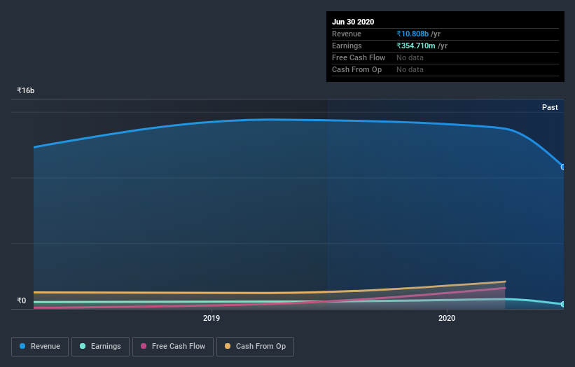Click the pink Free Cash Flow legend dot
The image size is (575, 367).
pyautogui.click(x=144, y=346)
